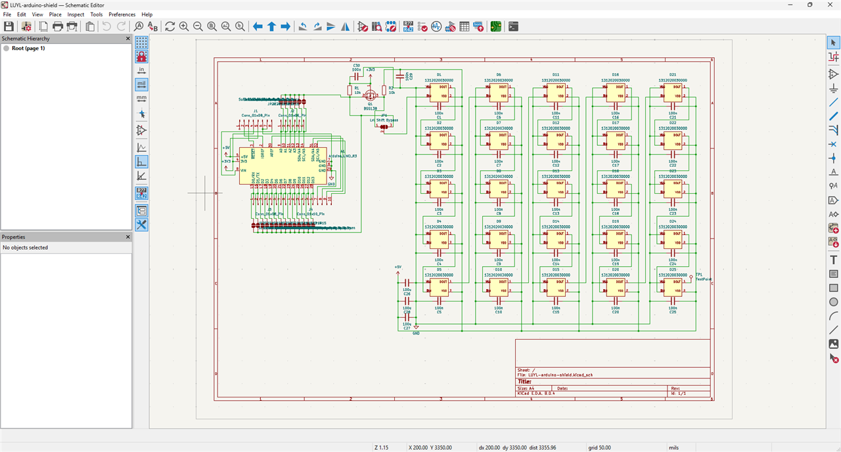Select the Add Text tool
841x452 pixels.
[x=833, y=260]
